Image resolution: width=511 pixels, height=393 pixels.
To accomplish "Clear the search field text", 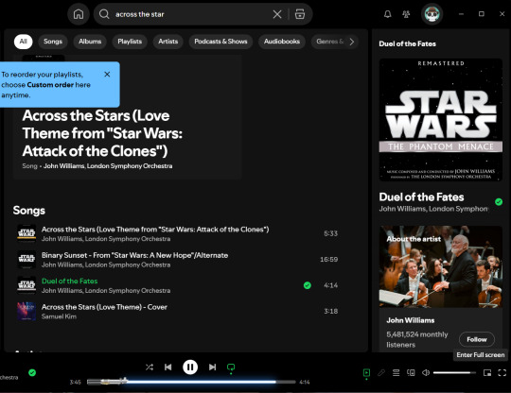I will pos(277,14).
